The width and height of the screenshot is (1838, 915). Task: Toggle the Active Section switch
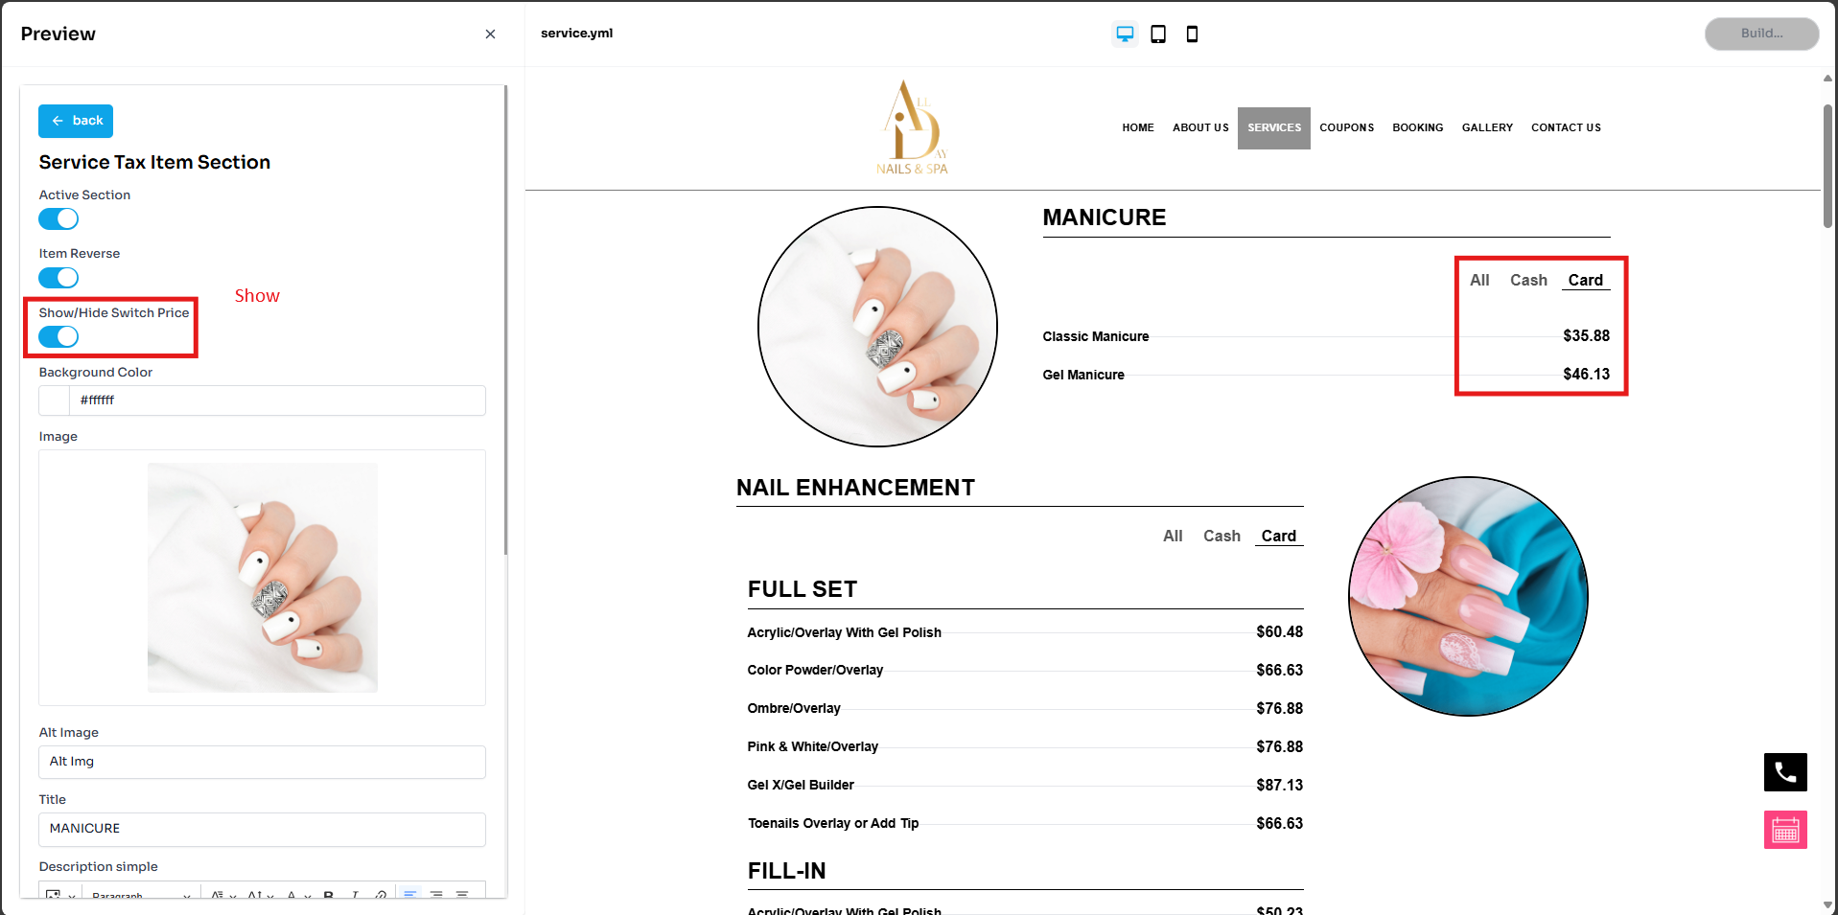58,219
